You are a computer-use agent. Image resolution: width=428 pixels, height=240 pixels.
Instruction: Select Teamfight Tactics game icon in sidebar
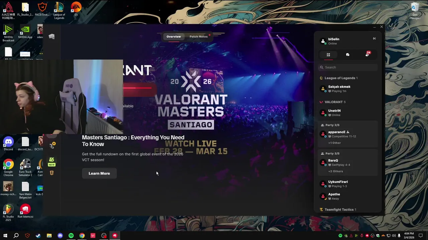click(x=52, y=146)
